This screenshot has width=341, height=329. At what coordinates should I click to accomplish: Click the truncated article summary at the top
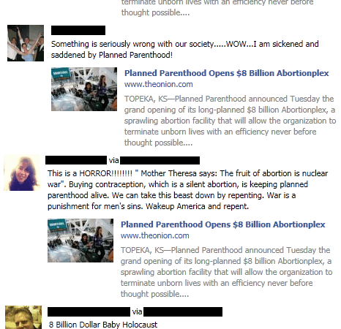[x=217, y=8]
